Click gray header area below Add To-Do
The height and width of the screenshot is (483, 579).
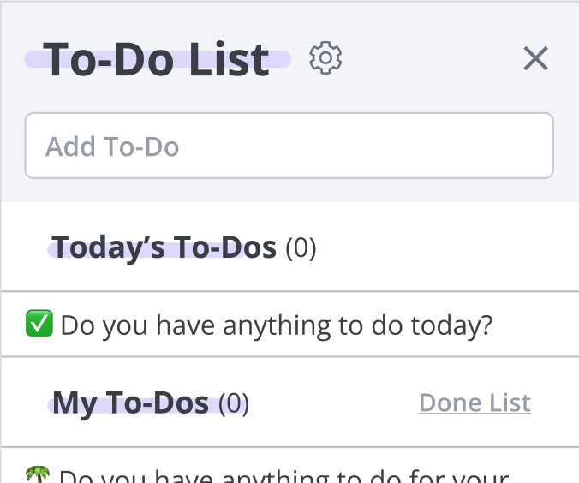(x=289, y=190)
